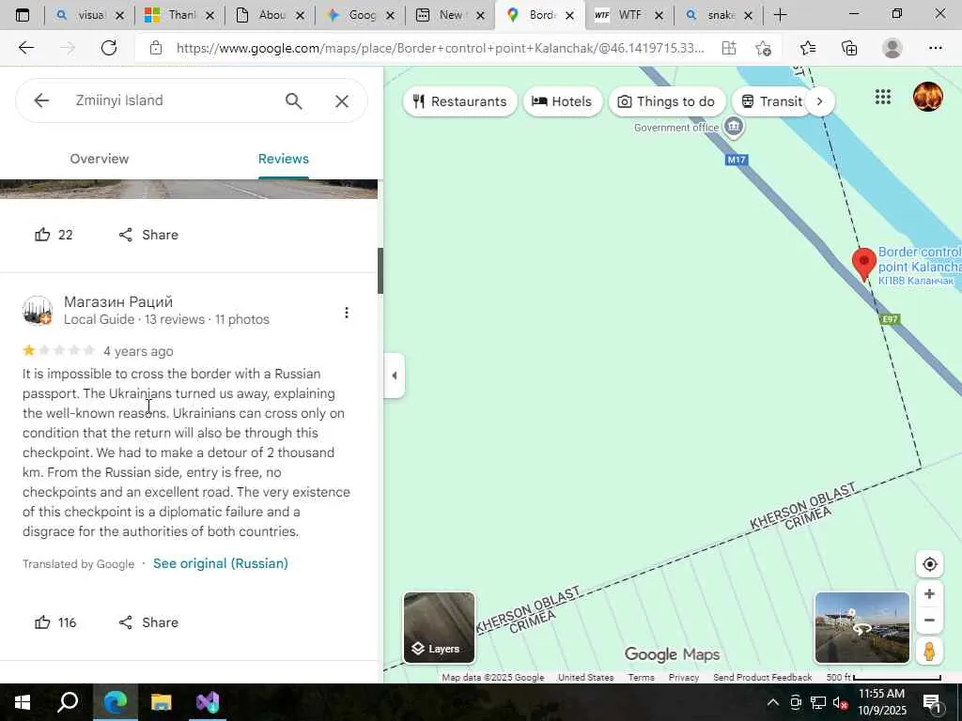Open the Layers map view selector
962x721 pixels.
coord(439,628)
